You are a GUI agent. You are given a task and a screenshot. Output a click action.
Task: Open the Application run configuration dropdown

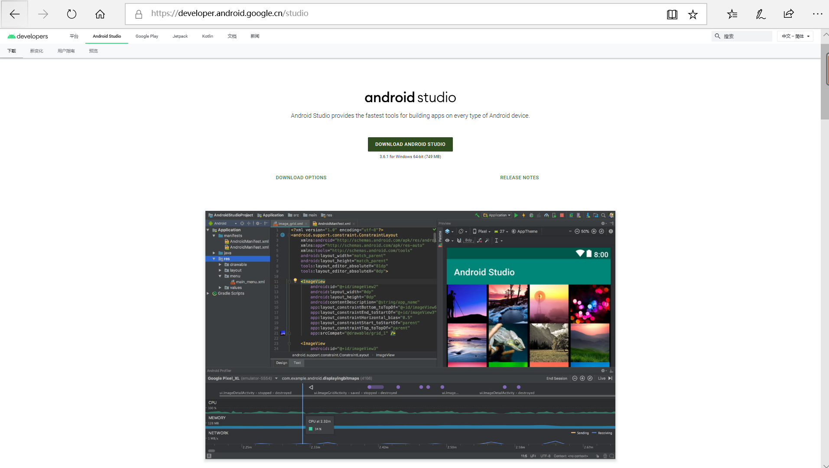pyautogui.click(x=497, y=215)
